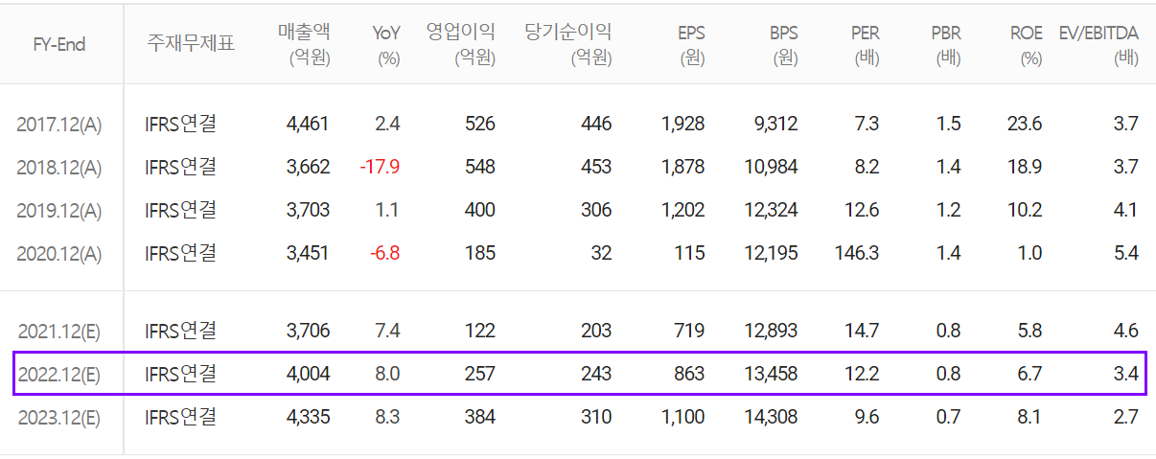Click EV/EBITDA value 2.7
This screenshot has height=459, width=1156.
1126,417
